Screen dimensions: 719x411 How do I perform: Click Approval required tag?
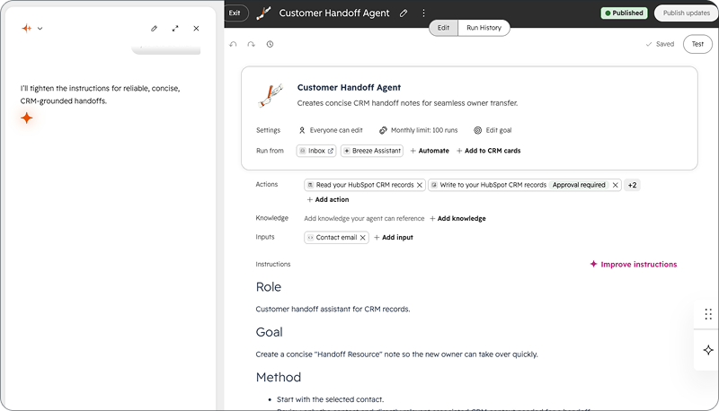coord(579,185)
